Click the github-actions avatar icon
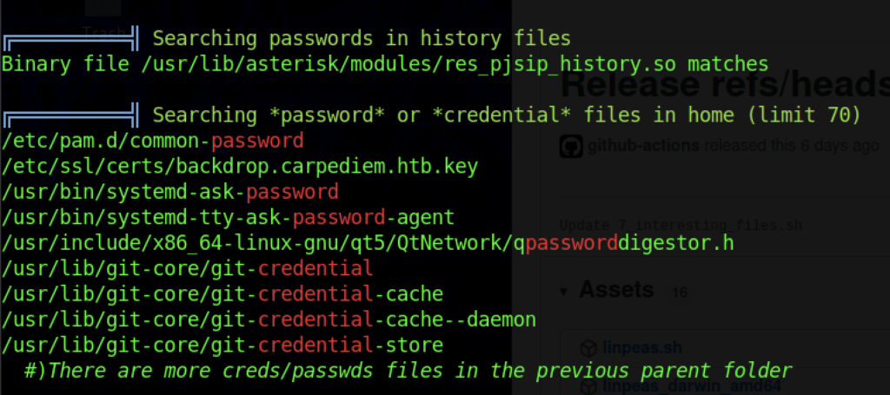Image resolution: width=890 pixels, height=395 pixels. pyautogui.click(x=568, y=146)
